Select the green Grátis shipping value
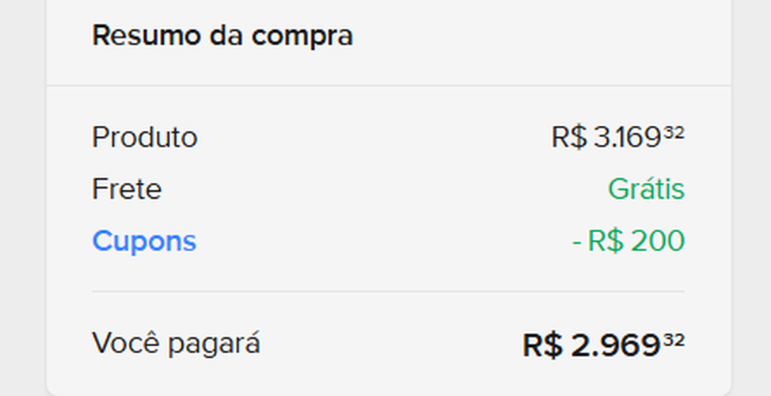The width and height of the screenshot is (771, 396). 646,189
